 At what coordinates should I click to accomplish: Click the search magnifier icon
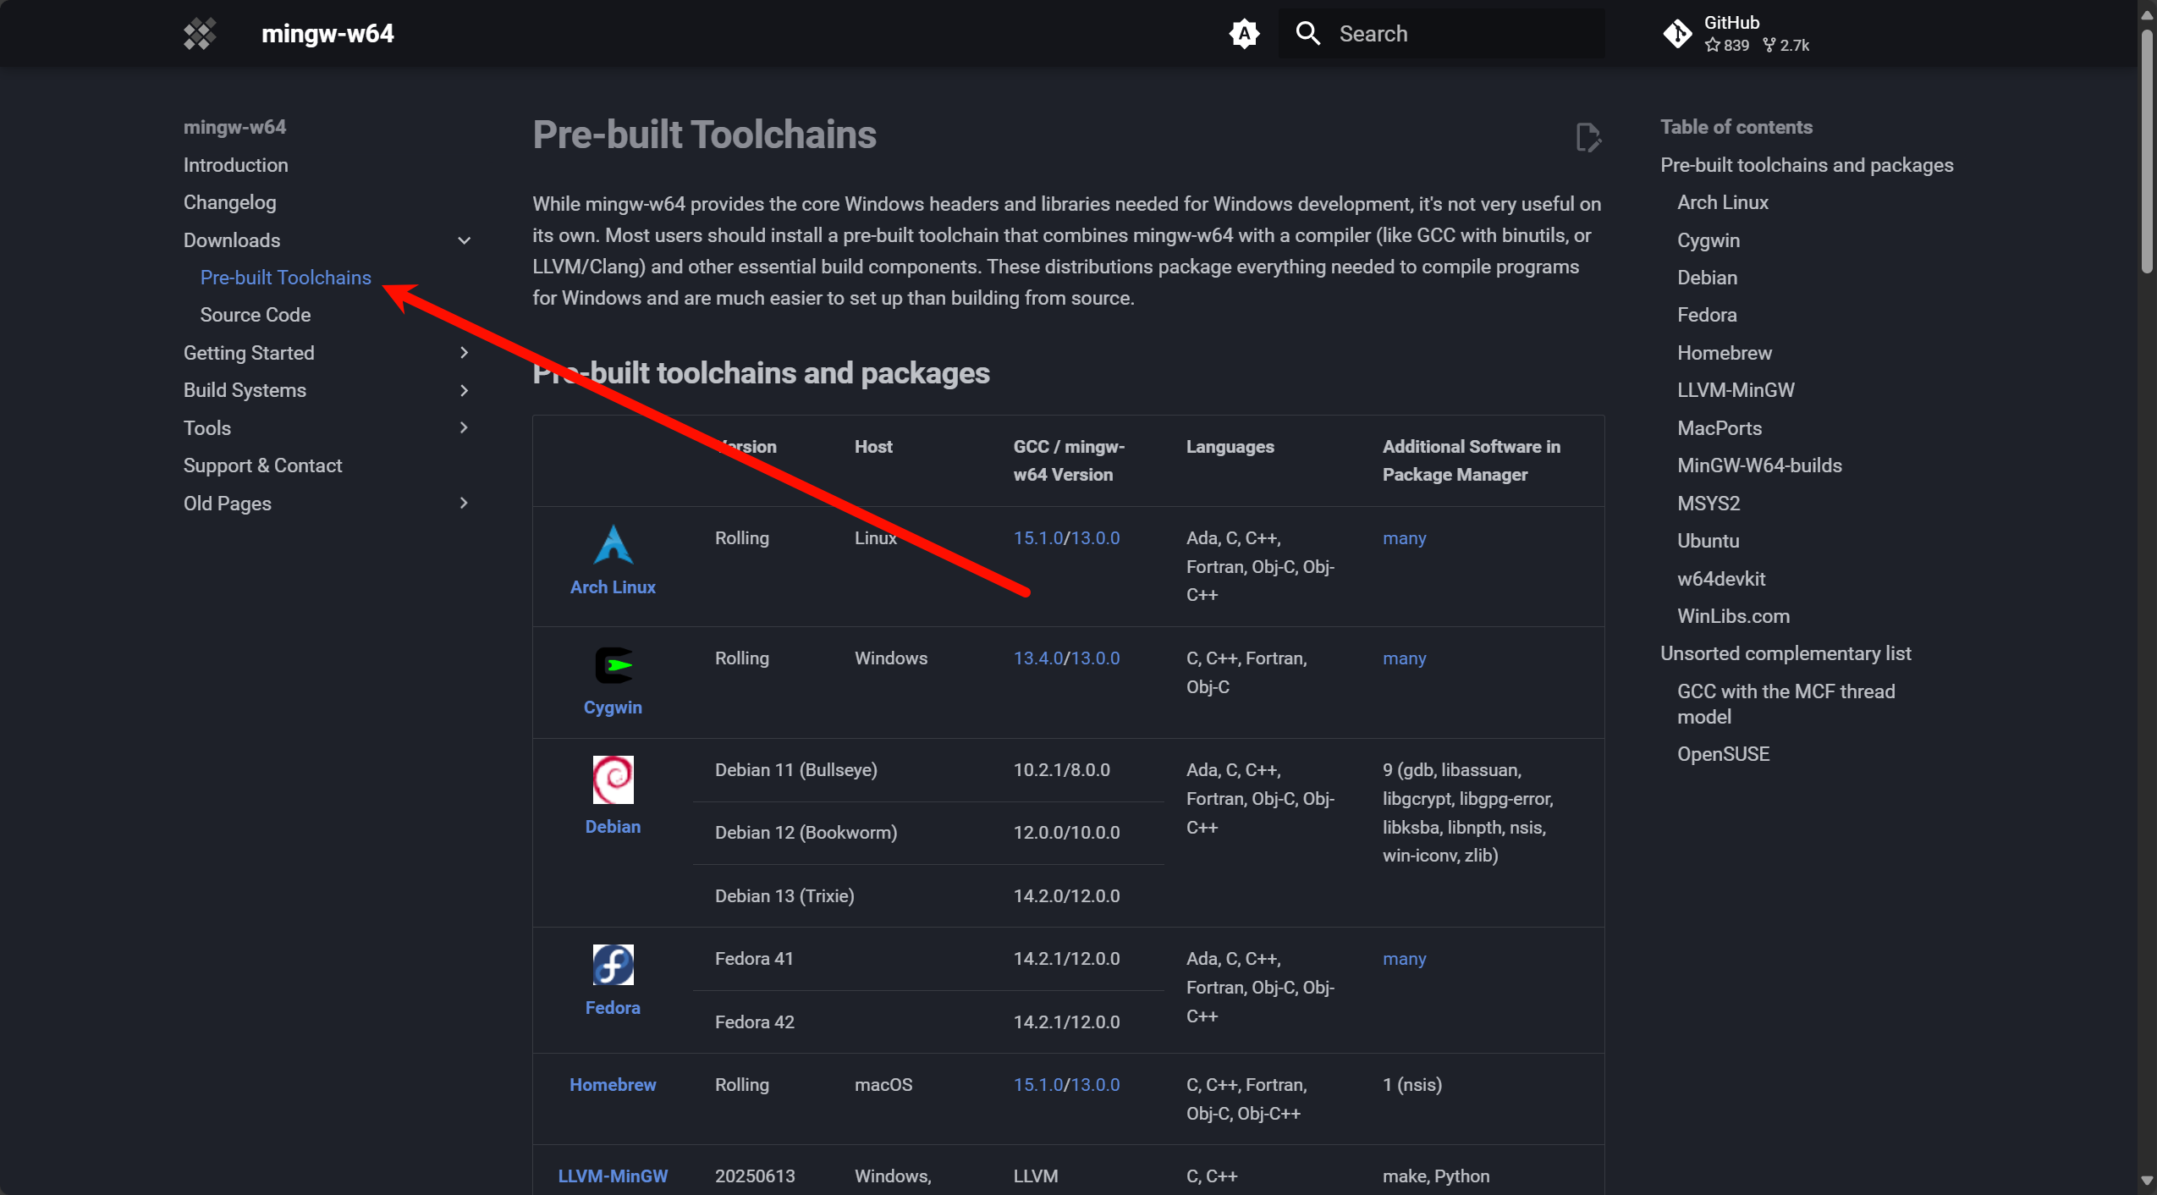pyautogui.click(x=1308, y=34)
